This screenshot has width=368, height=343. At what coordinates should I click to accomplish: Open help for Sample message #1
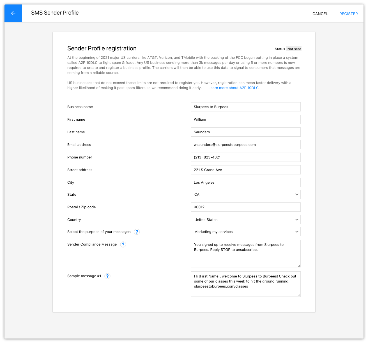pos(107,276)
